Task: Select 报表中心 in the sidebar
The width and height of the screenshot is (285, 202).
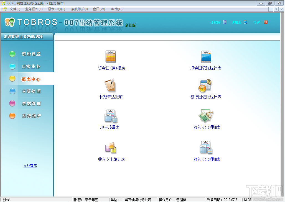Action: tap(31, 79)
